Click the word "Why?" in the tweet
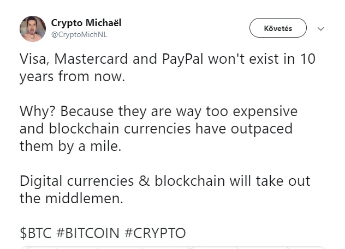 [x=38, y=112]
